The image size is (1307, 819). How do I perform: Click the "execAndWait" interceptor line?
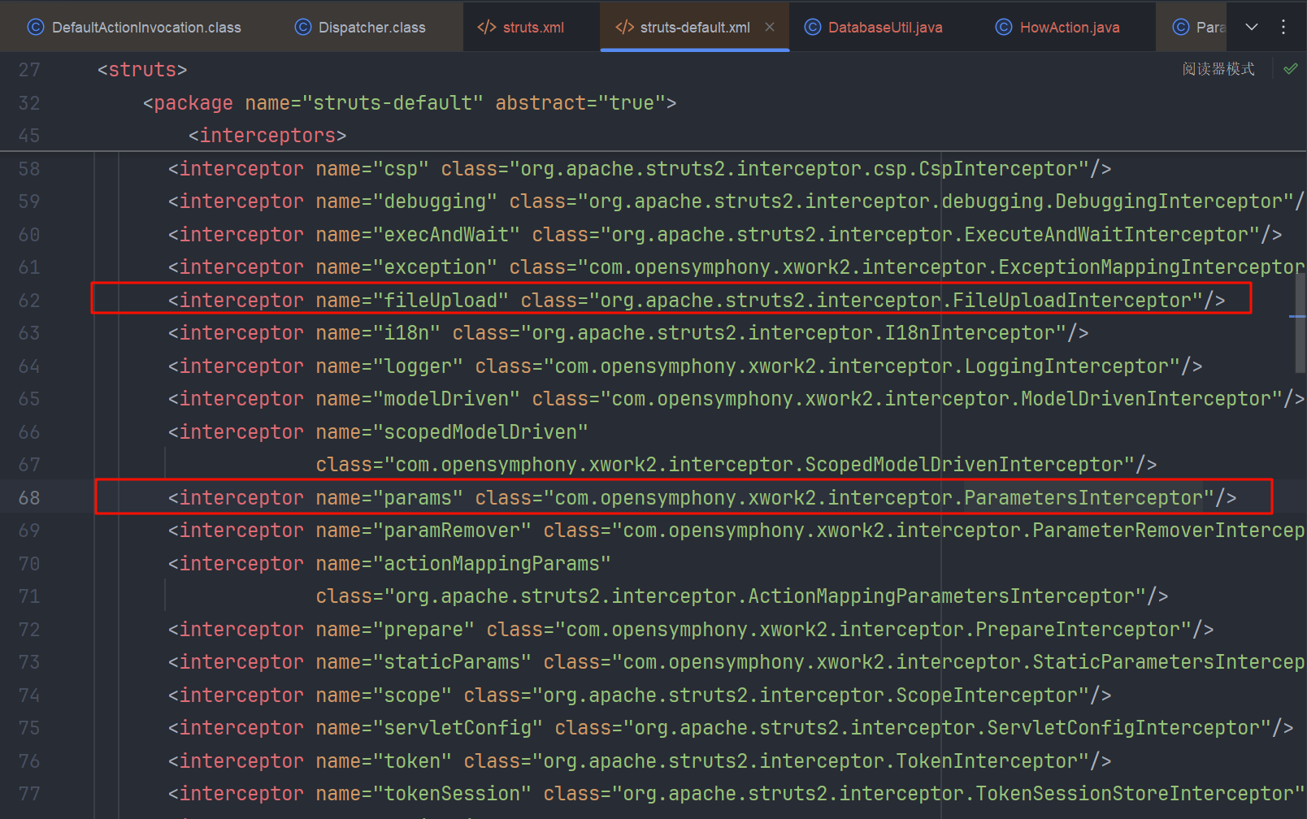tap(725, 235)
